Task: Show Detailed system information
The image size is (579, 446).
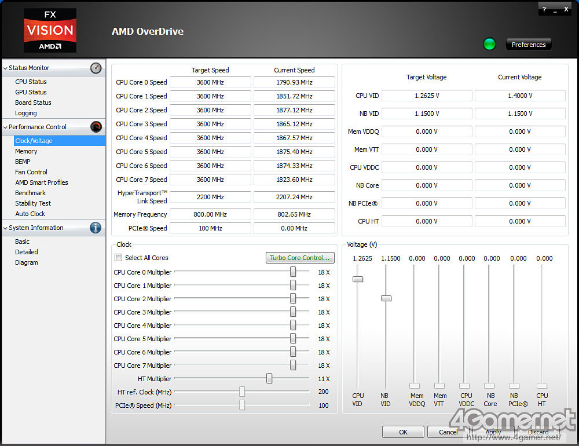Action: pos(27,252)
